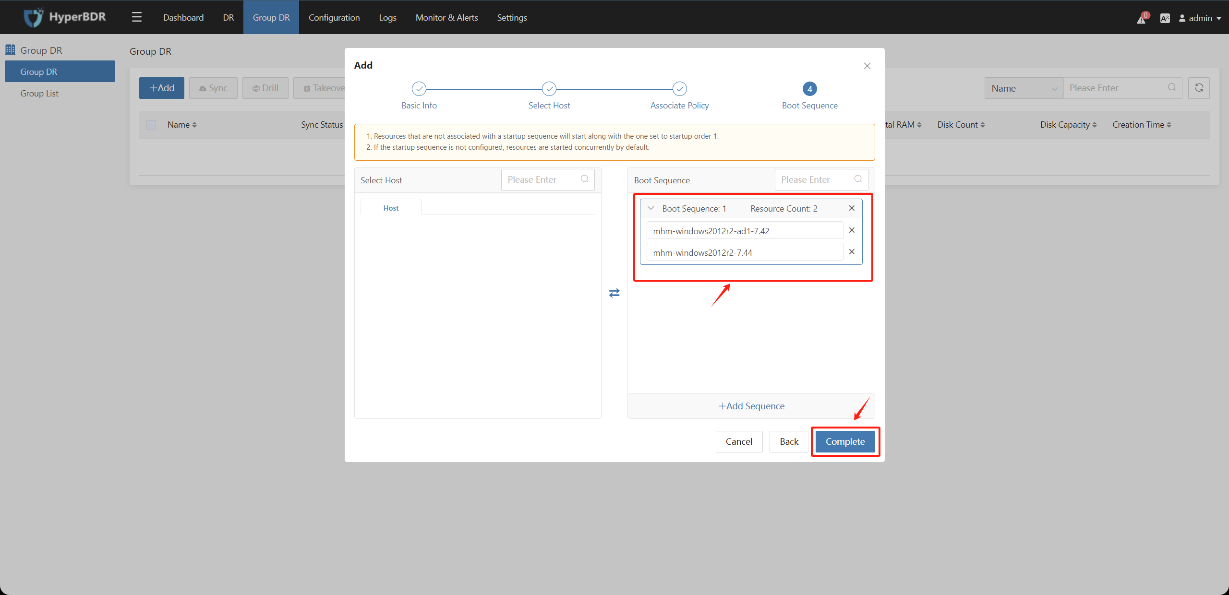Click the Sync Status column header

click(322, 125)
